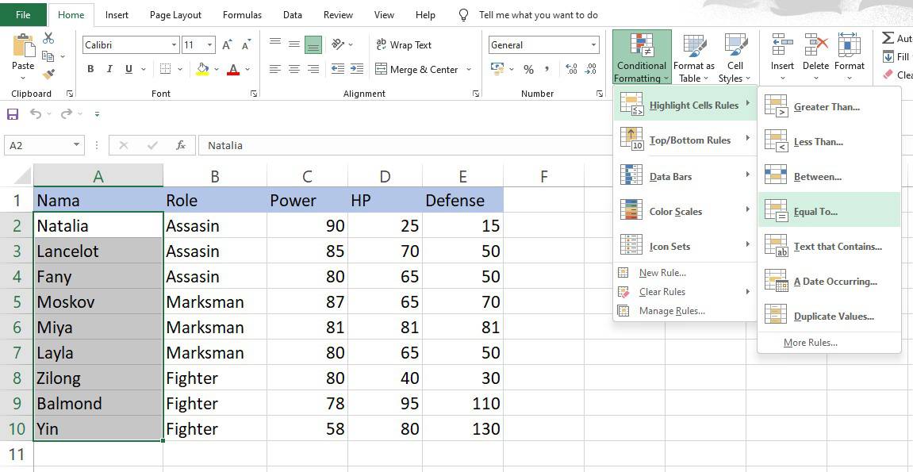
Task: Toggle Wrap Text
Action: click(404, 44)
